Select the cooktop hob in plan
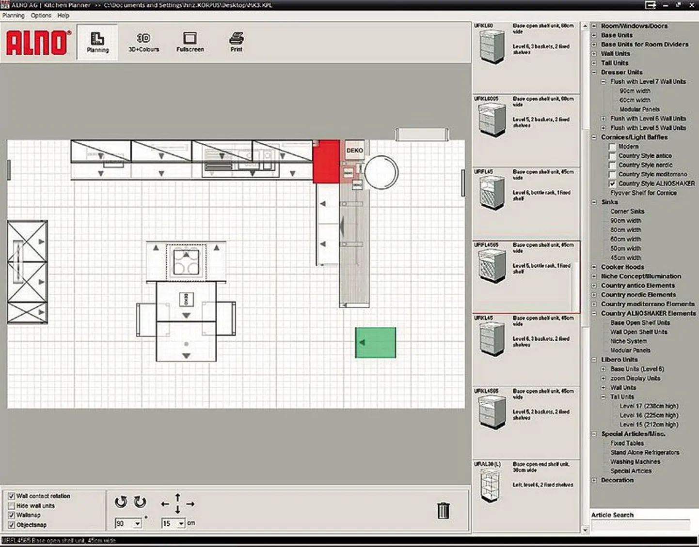 pyautogui.click(x=186, y=261)
